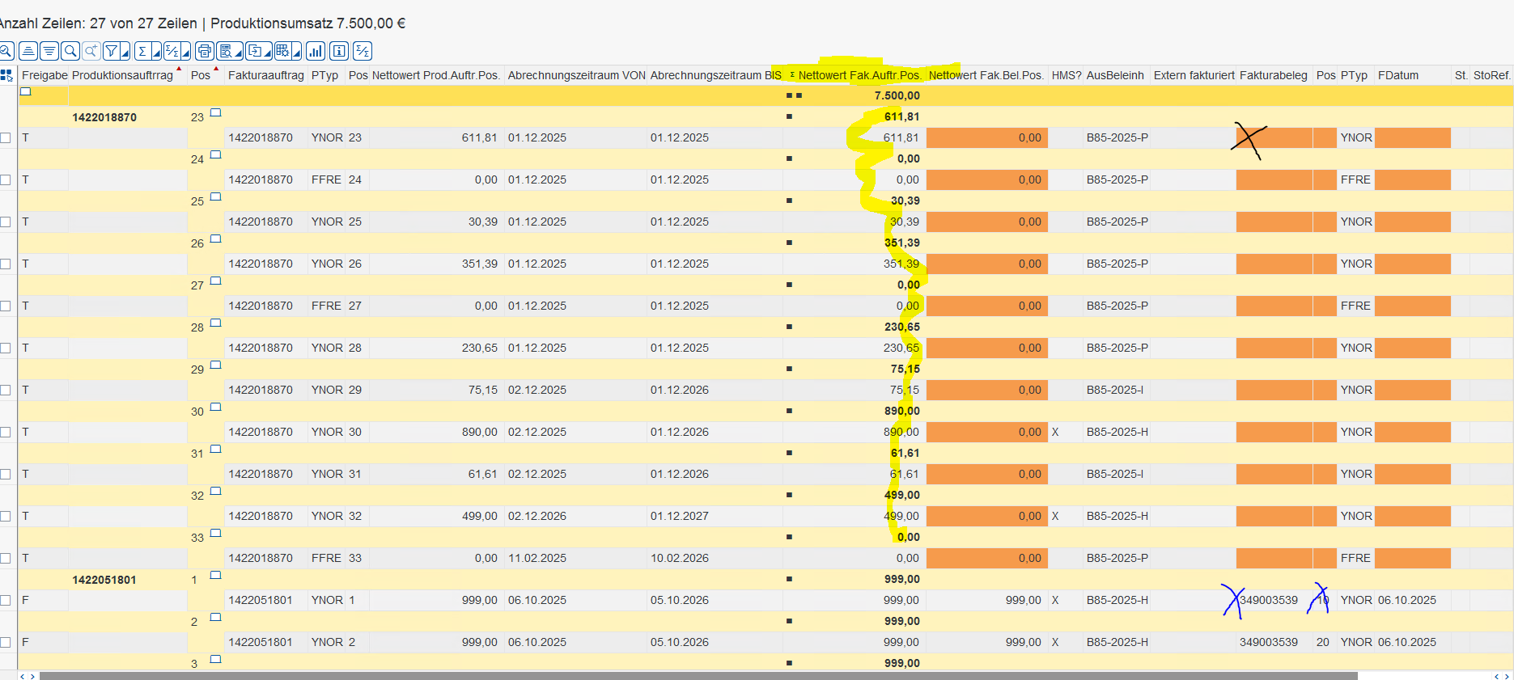Display the bar chart graphic

pos(316,51)
